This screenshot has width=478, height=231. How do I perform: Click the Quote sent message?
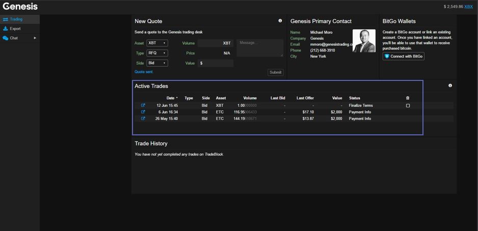[x=144, y=72]
